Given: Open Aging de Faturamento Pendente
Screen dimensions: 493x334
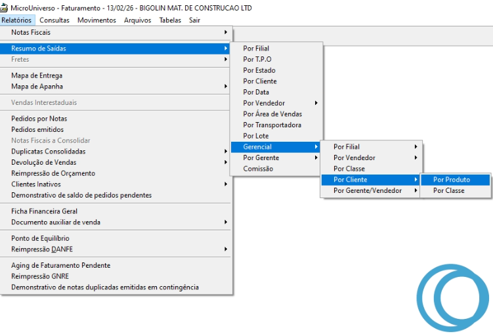Looking at the screenshot, I should [x=60, y=265].
